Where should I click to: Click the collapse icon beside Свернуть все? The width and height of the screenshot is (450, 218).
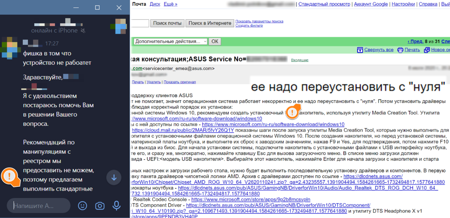[x=360, y=50]
